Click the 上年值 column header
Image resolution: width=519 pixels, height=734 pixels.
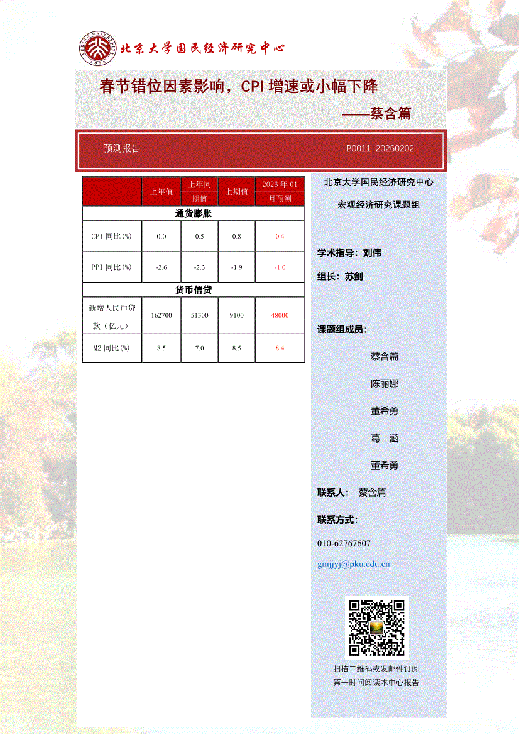pyautogui.click(x=161, y=192)
